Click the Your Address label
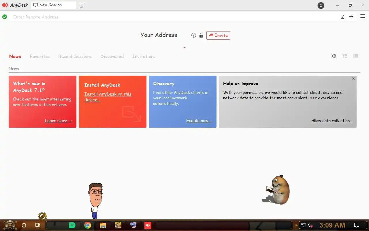 pyautogui.click(x=159, y=35)
